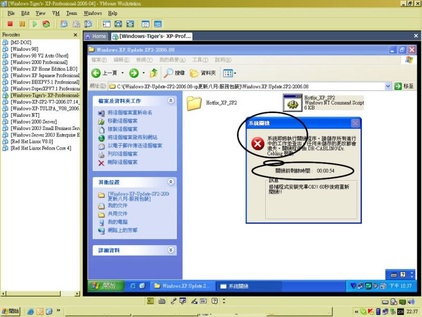422x317 pixels.
Task: Click the Take Snapshot toolbar icon
Action: [x=64, y=24]
